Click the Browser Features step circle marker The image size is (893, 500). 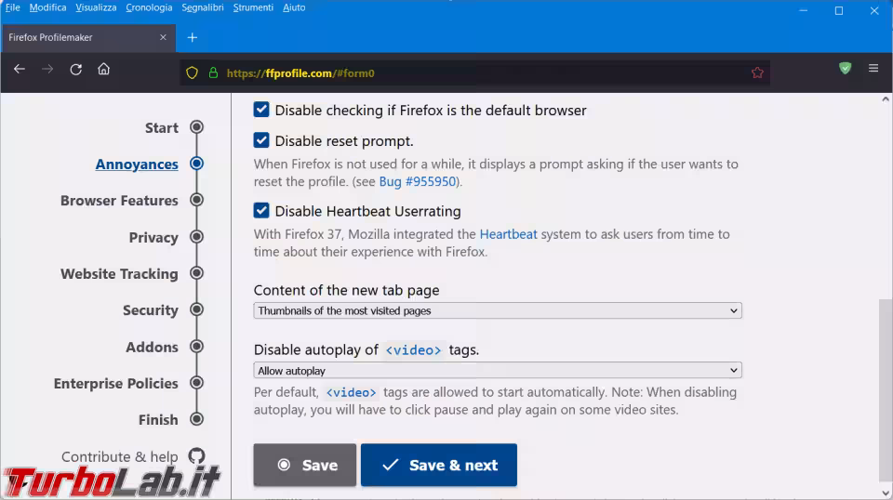click(x=196, y=200)
